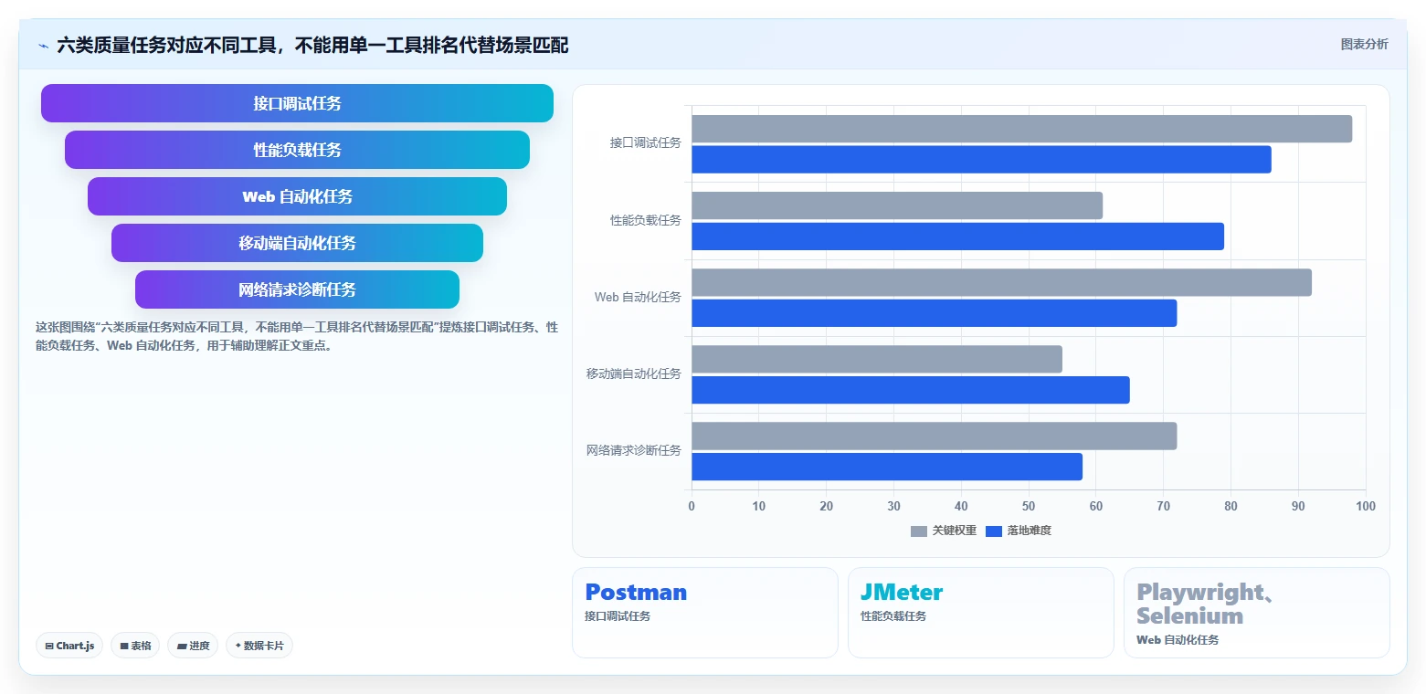Click gray 关键权重 bar for 网络请求诊断任务
This screenshot has height=694, width=1426.
click(934, 436)
